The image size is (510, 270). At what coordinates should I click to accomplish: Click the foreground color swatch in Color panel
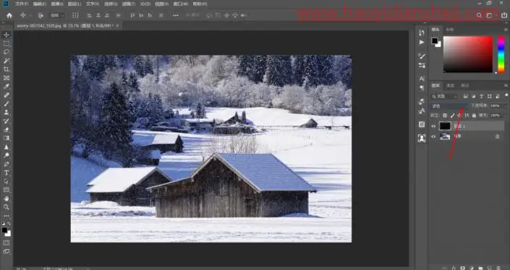click(435, 40)
